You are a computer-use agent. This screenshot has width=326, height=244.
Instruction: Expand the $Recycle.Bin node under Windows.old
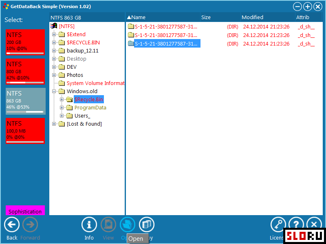tap(62, 99)
